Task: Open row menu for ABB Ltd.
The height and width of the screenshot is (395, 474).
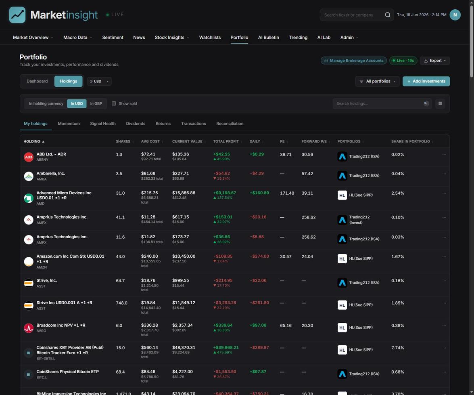Action: [x=444, y=155]
